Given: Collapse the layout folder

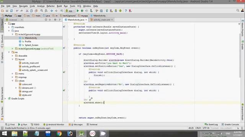Looking at the screenshot, I should 13,59.
